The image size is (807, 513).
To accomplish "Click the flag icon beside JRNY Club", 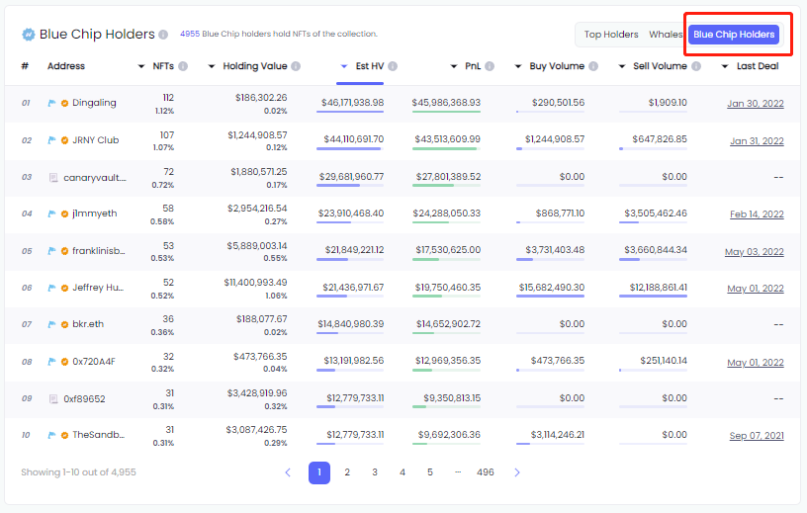I will [51, 140].
